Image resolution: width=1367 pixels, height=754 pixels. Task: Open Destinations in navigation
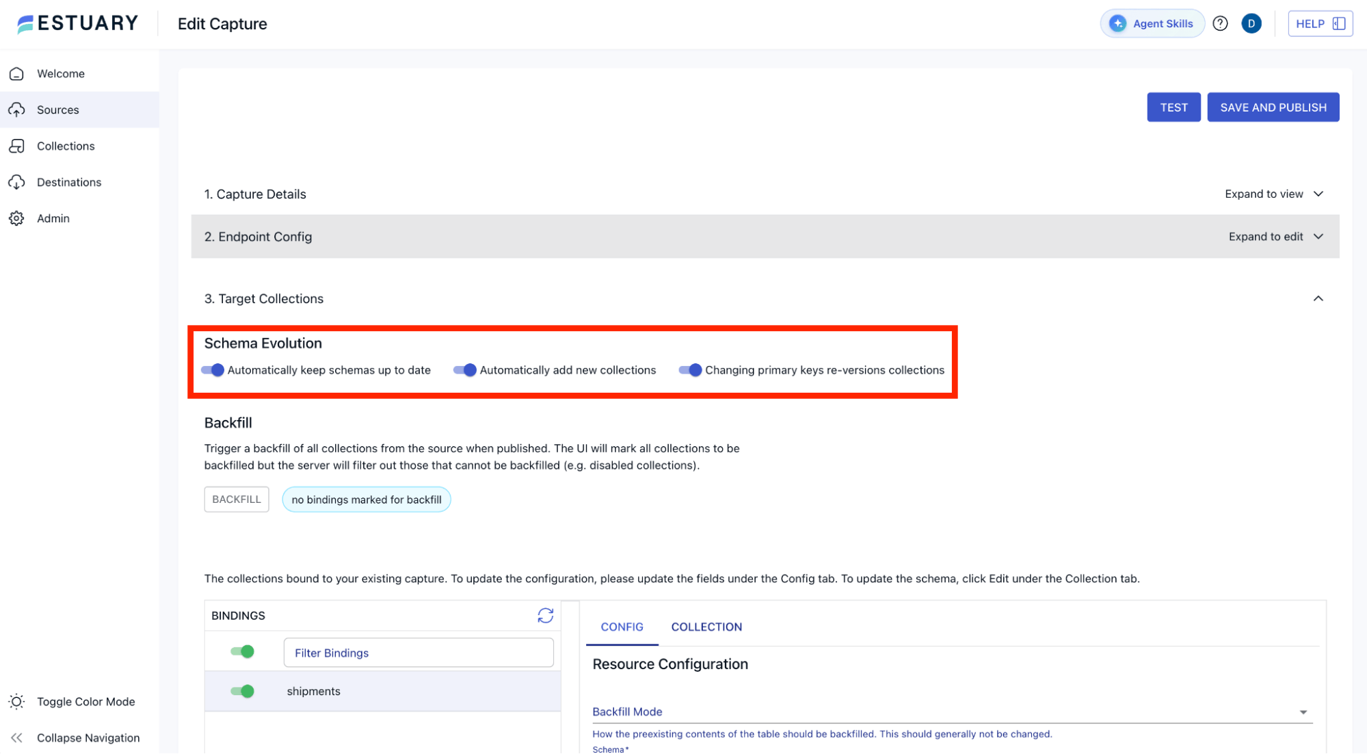point(79,182)
